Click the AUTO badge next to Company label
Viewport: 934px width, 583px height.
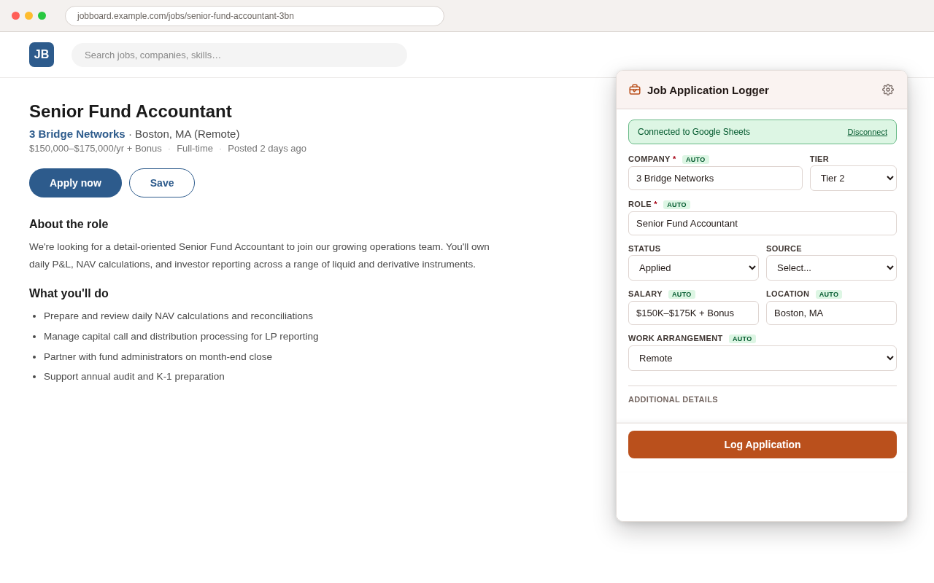point(695,160)
